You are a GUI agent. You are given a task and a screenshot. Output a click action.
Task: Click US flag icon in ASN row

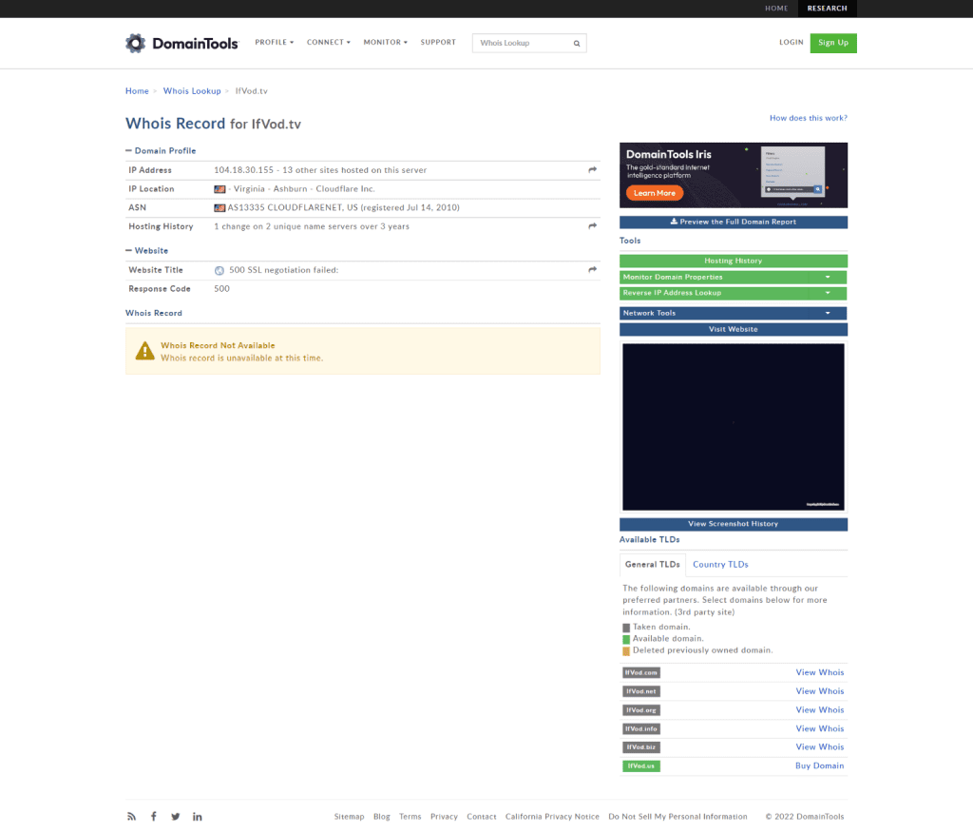(219, 208)
